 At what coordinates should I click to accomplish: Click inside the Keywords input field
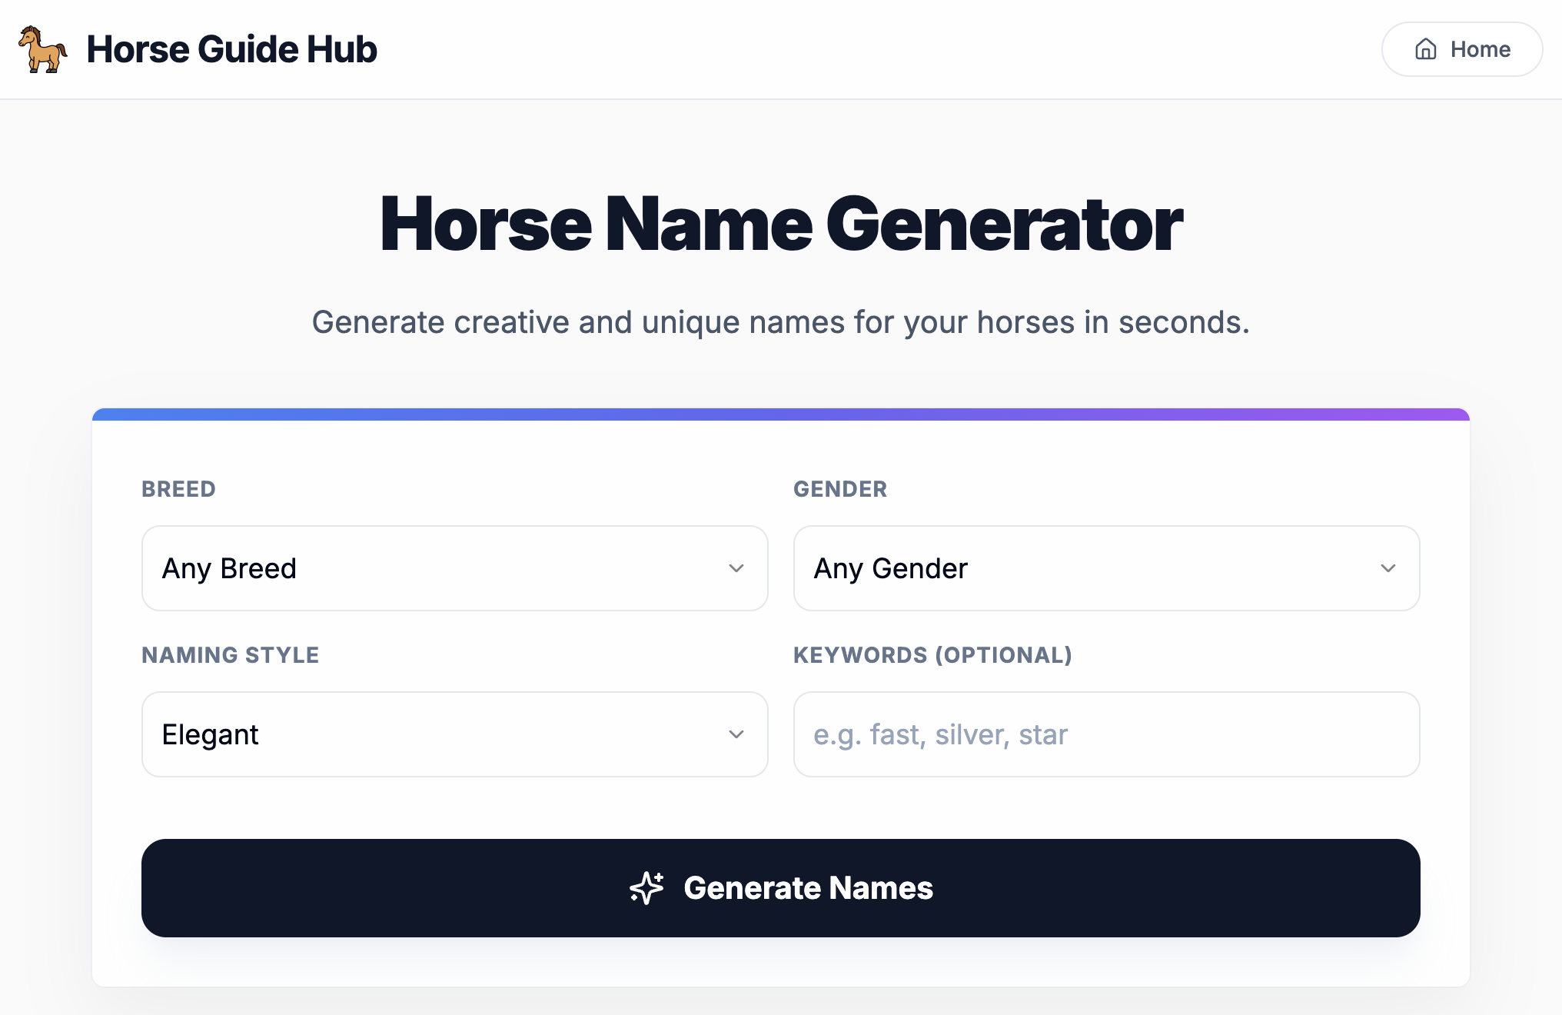point(1107,734)
